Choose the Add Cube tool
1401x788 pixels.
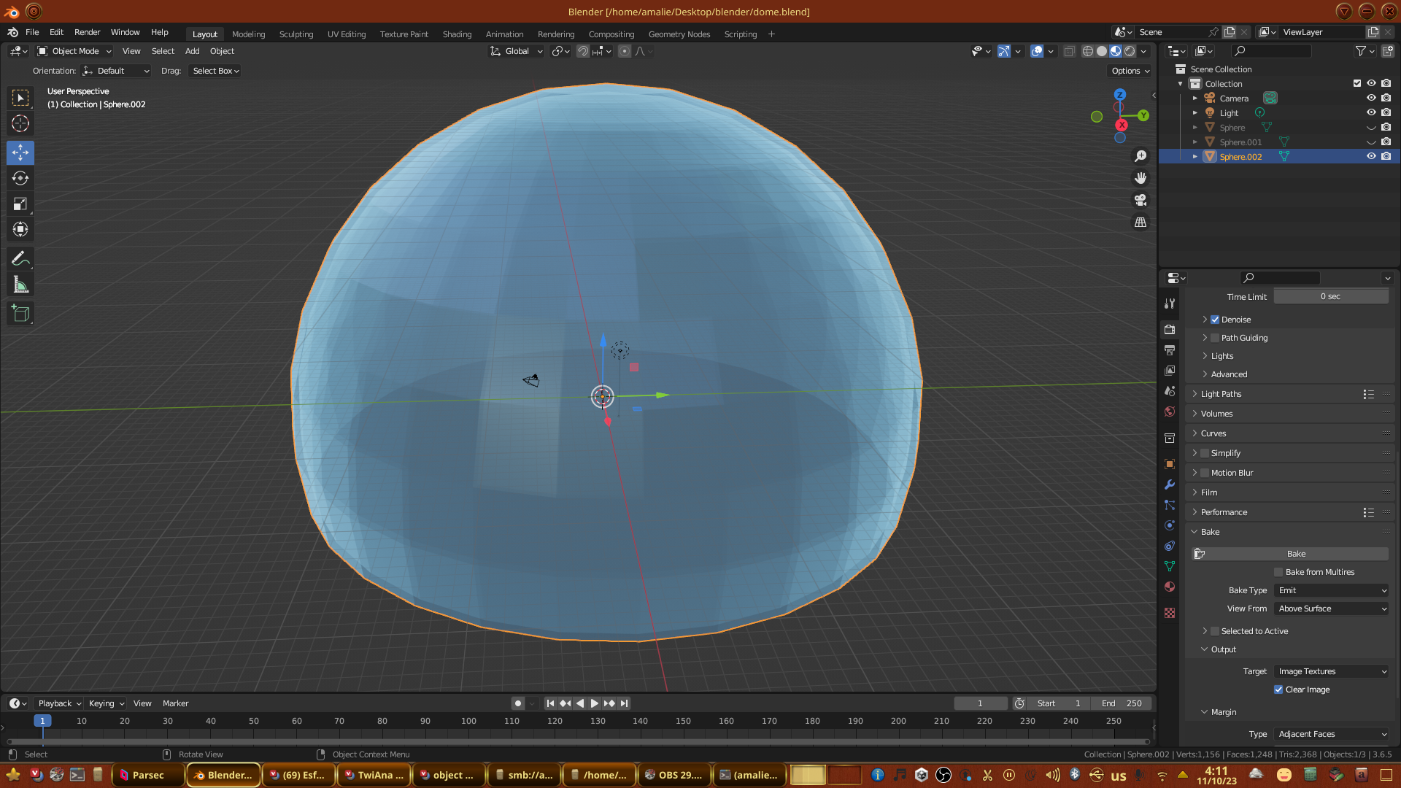[x=20, y=314]
